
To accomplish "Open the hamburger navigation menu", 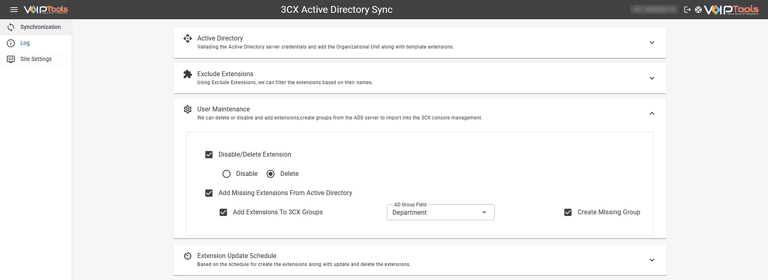I will click(x=14, y=9).
